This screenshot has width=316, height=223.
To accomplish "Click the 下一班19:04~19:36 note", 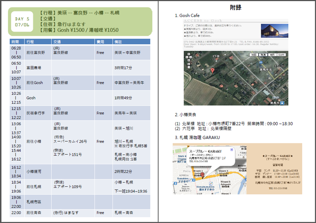I will click(x=131, y=191).
